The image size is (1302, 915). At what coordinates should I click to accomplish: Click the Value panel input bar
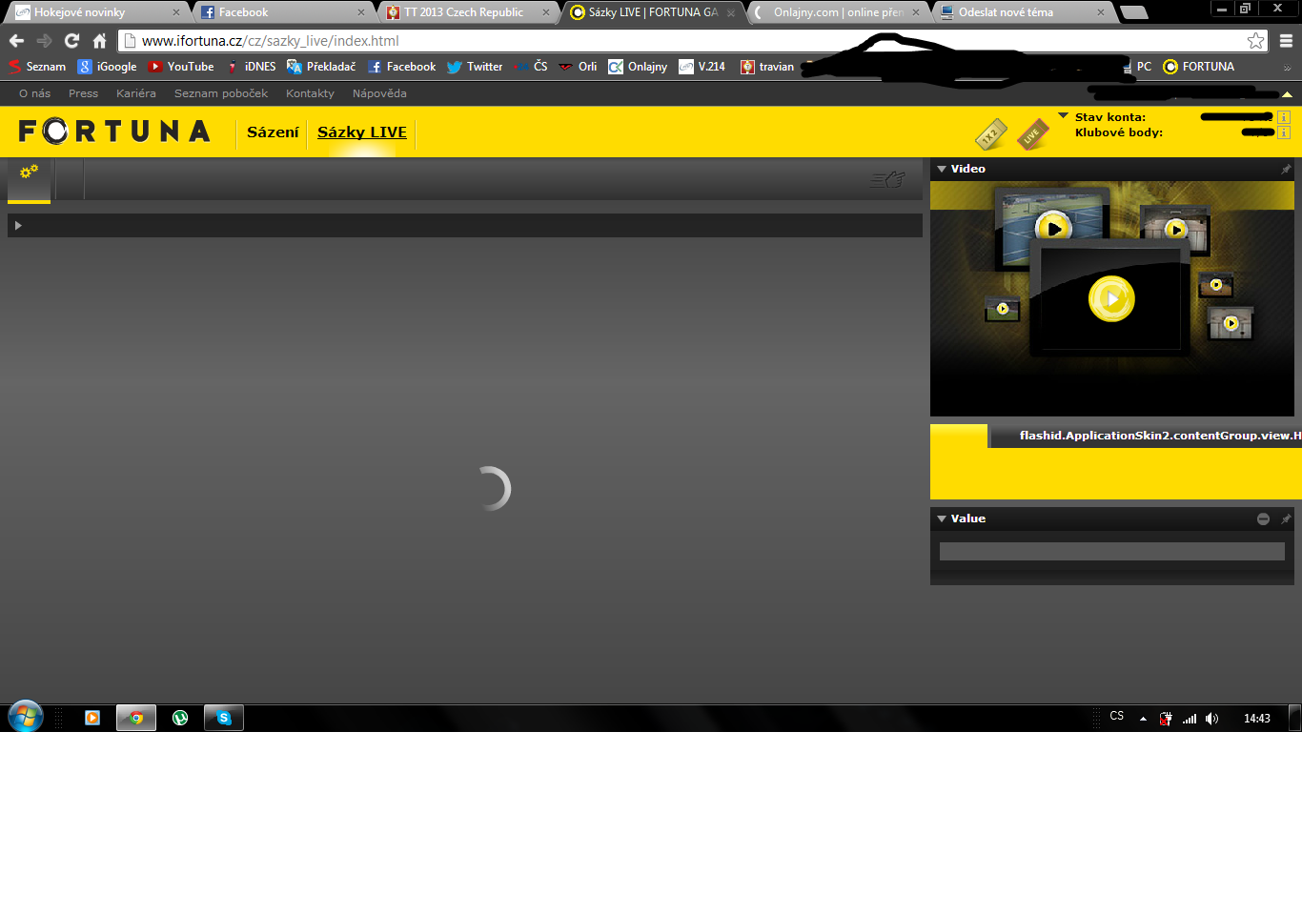(1111, 551)
